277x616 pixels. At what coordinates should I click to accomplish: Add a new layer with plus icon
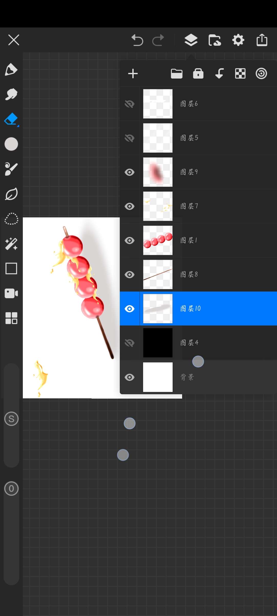(x=133, y=74)
